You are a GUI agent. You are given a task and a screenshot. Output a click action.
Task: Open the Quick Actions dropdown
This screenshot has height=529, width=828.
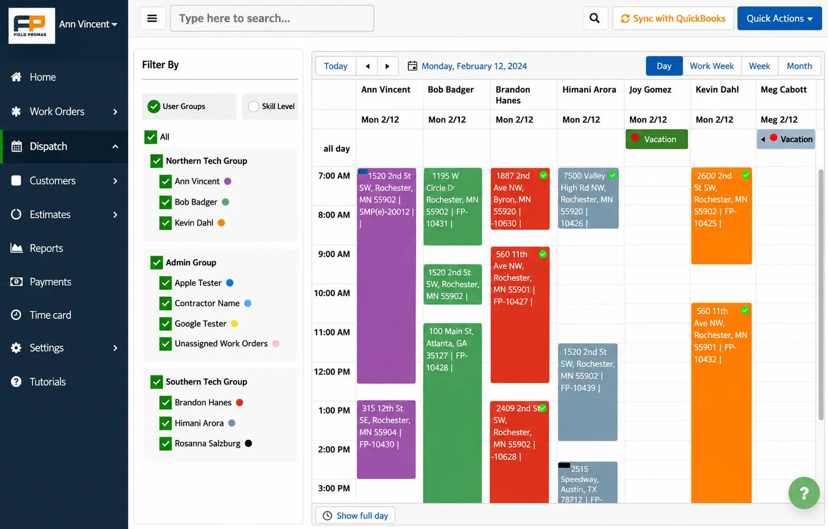(x=779, y=18)
